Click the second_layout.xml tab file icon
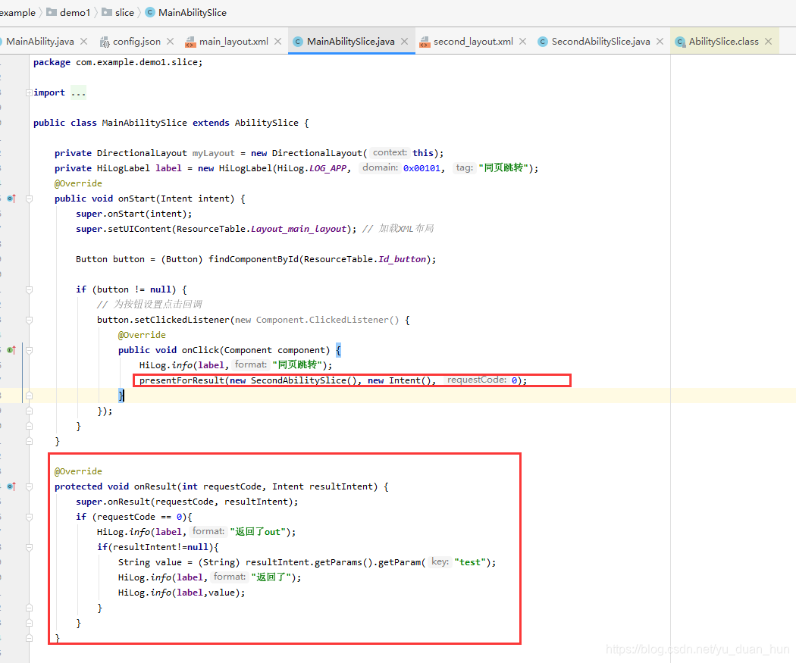 (425, 42)
